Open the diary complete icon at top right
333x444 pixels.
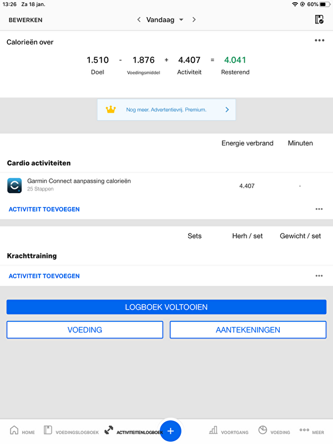319,19
